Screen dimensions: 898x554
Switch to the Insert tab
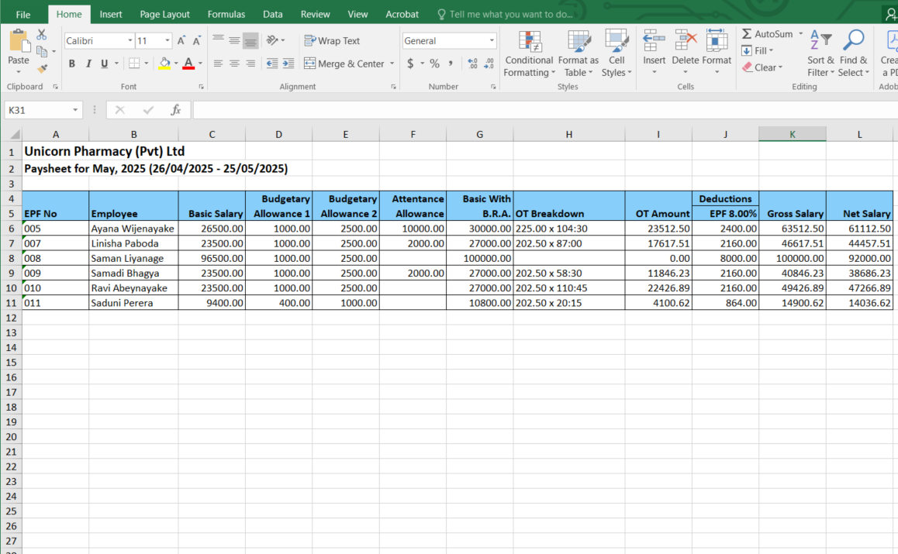(x=111, y=14)
